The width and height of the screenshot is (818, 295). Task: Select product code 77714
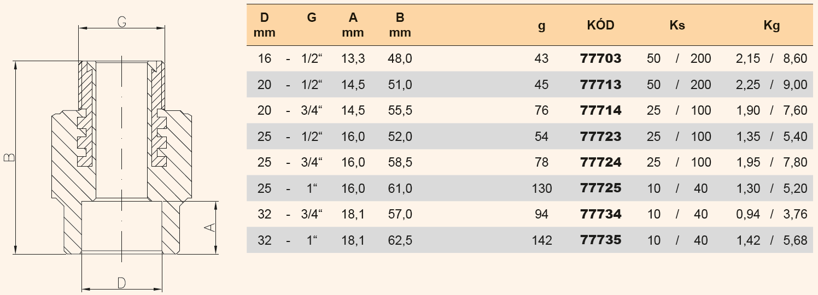pos(600,110)
